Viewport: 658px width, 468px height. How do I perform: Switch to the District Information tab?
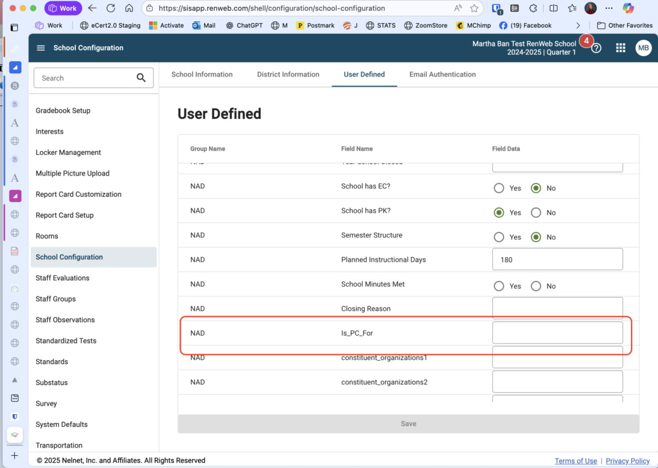click(x=288, y=75)
